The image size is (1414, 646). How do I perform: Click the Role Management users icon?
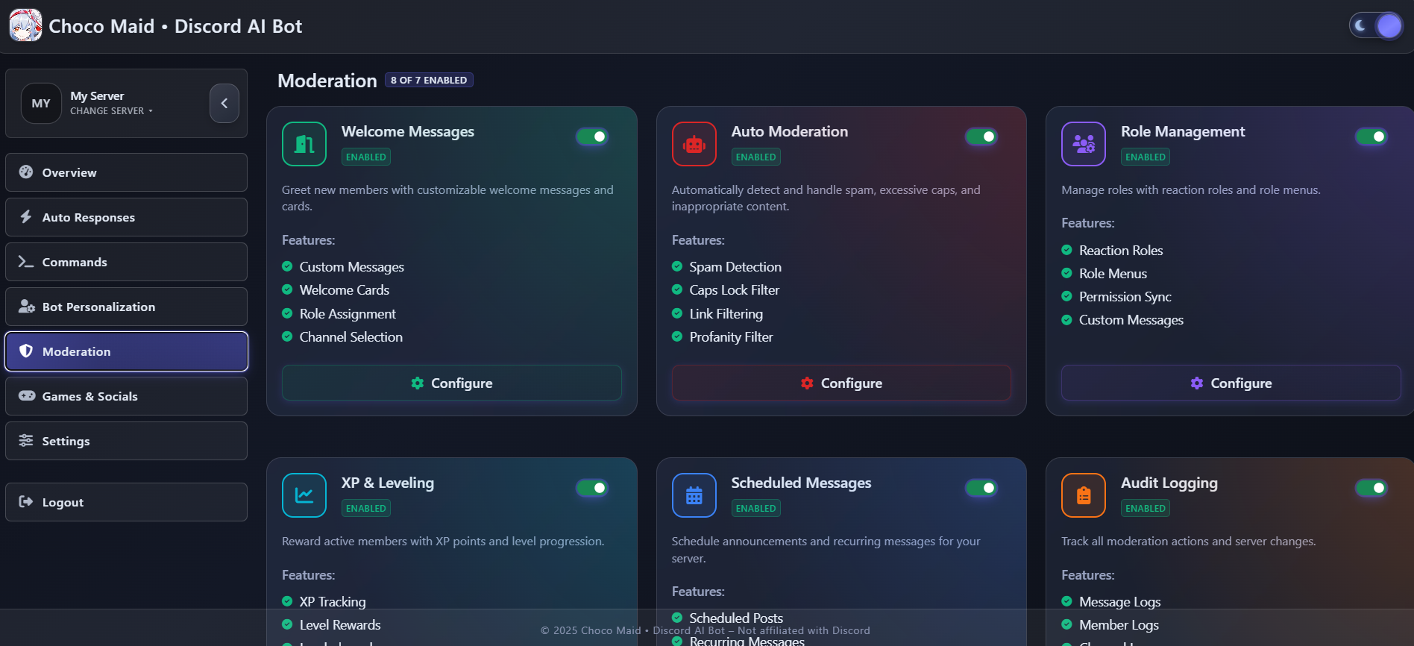(1084, 144)
